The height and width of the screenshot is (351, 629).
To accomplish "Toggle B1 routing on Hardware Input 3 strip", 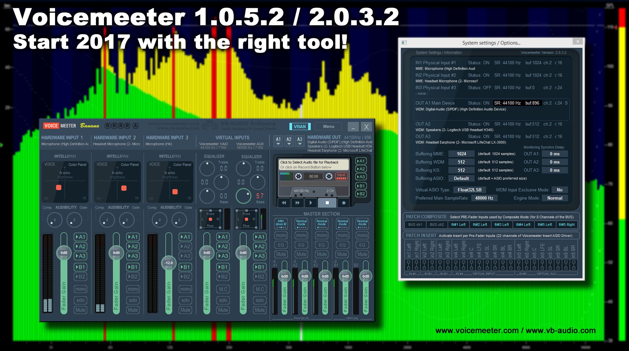I will pyautogui.click(x=185, y=267).
